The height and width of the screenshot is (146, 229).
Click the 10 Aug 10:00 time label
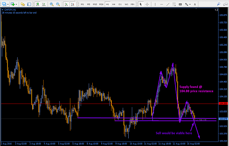click(x=136, y=144)
